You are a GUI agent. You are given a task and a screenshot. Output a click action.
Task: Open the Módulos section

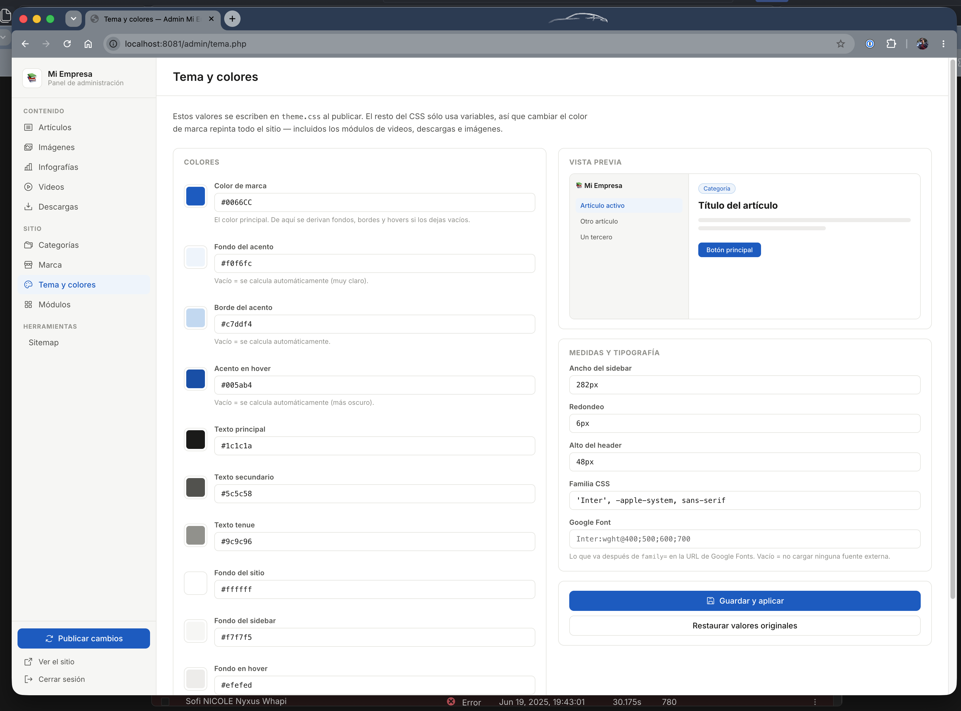coord(84,304)
